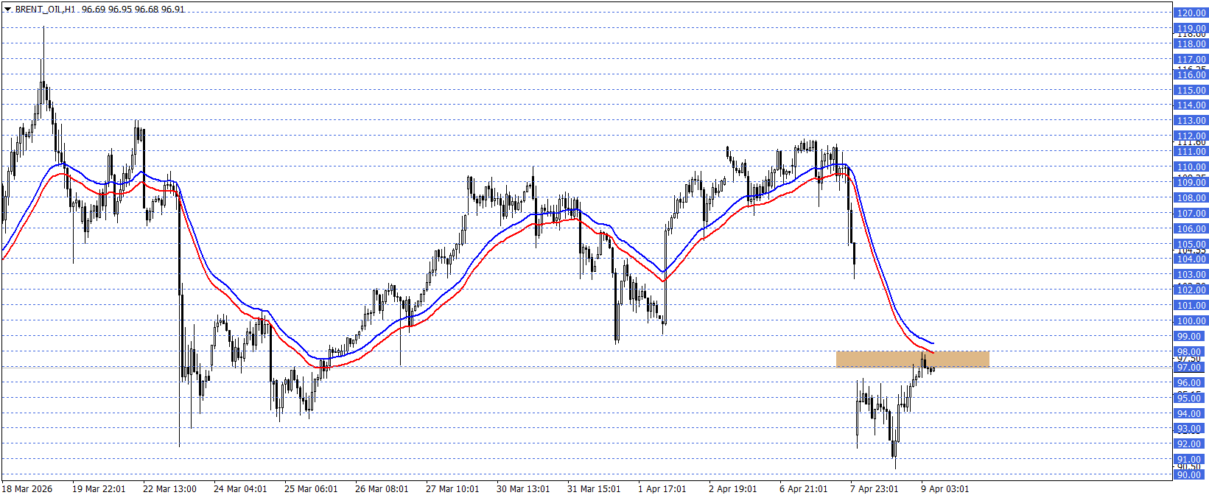This screenshot has height=498, width=1209.
Task: Click the 9 Apr 03:01 time label
Action: click(945, 489)
